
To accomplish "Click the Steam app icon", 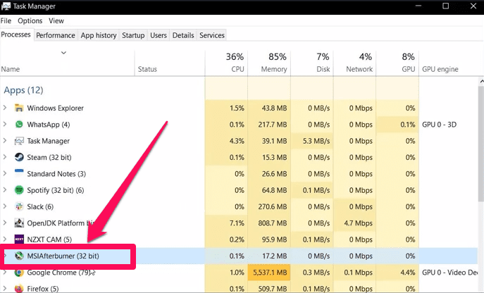I will point(19,157).
